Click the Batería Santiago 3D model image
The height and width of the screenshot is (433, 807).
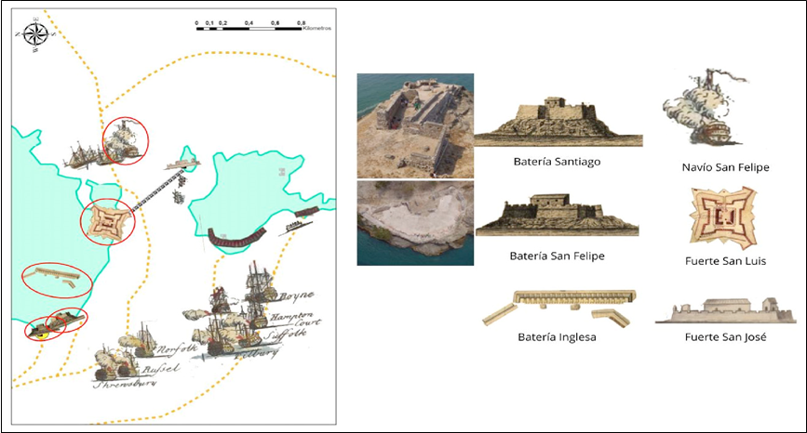(557, 121)
